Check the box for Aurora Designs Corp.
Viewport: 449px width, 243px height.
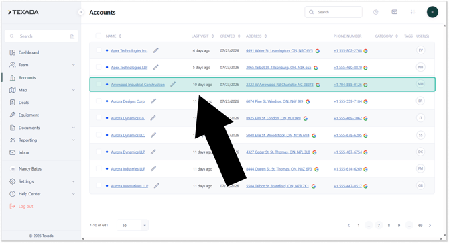pos(99,101)
